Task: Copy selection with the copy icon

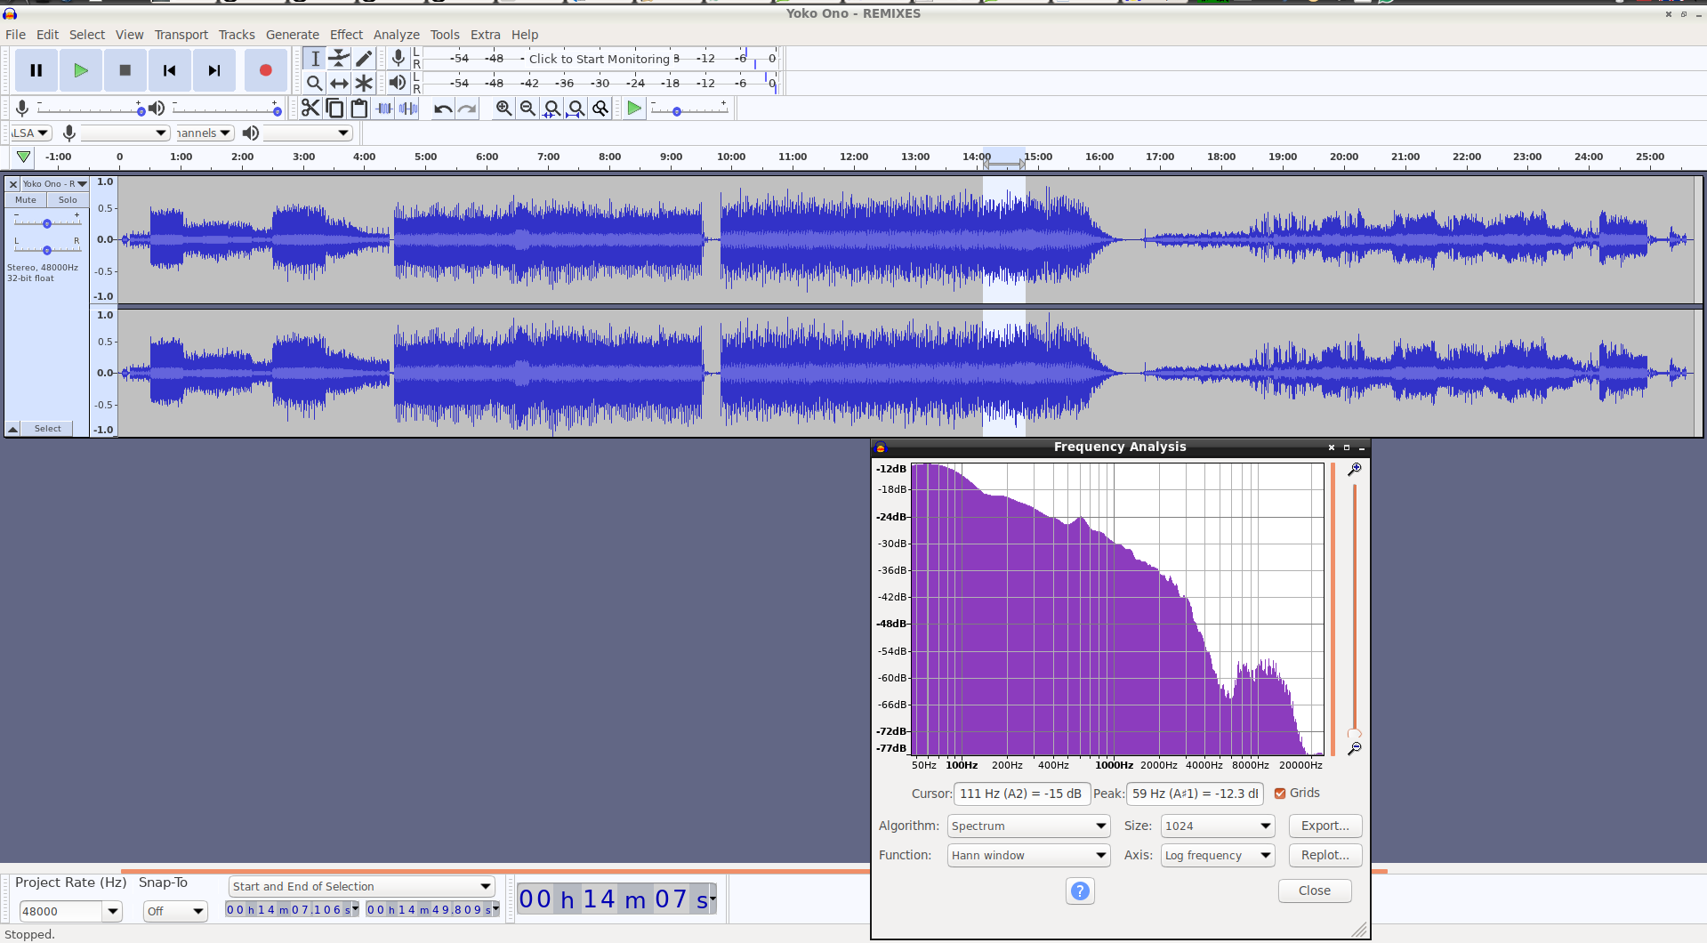Action: click(x=335, y=109)
